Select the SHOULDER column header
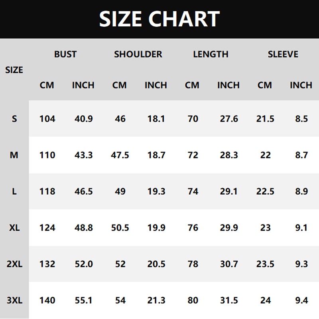The height and width of the screenshot is (319, 319). pyautogui.click(x=138, y=54)
